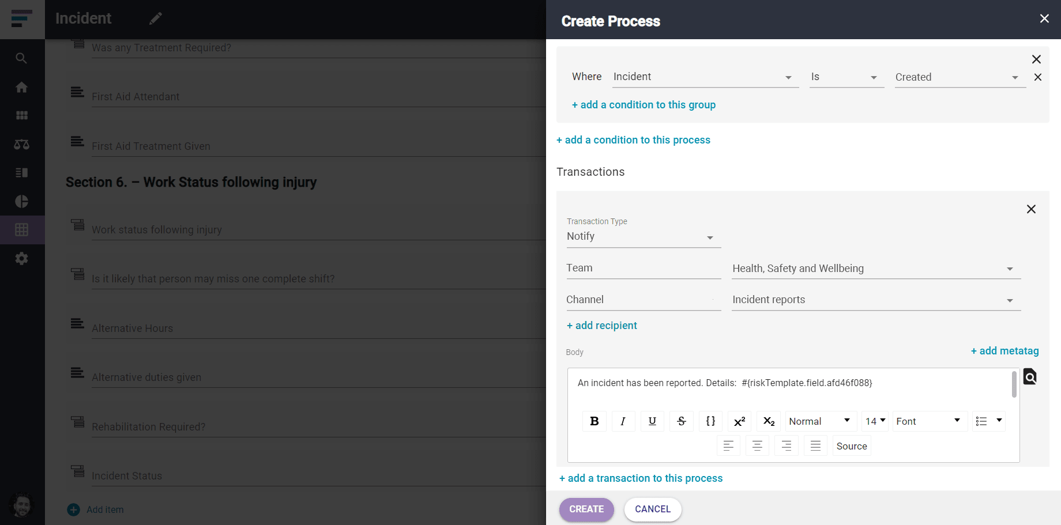This screenshot has height=525, width=1061.
Task: Apply superscript formatting
Action: [x=740, y=421]
